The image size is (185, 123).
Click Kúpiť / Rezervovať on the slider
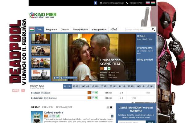(x=68, y=78)
